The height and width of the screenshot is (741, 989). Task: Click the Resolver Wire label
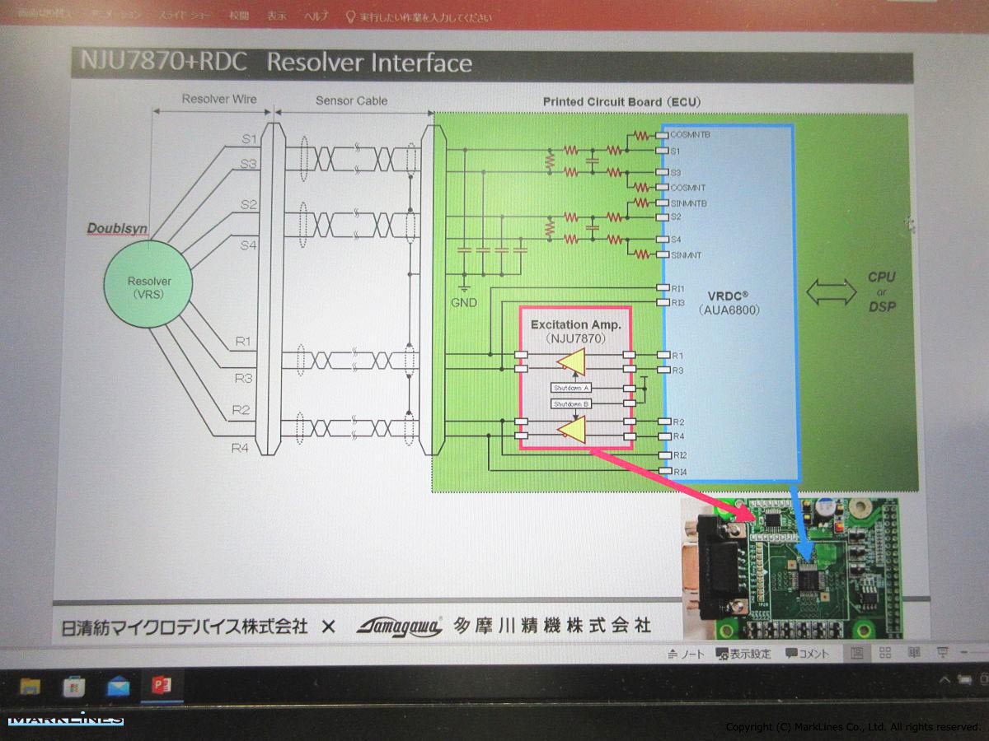(x=219, y=100)
